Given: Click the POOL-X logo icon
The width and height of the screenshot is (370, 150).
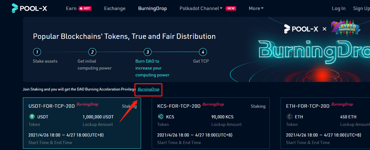Looking at the screenshot, I should tap(15, 8).
